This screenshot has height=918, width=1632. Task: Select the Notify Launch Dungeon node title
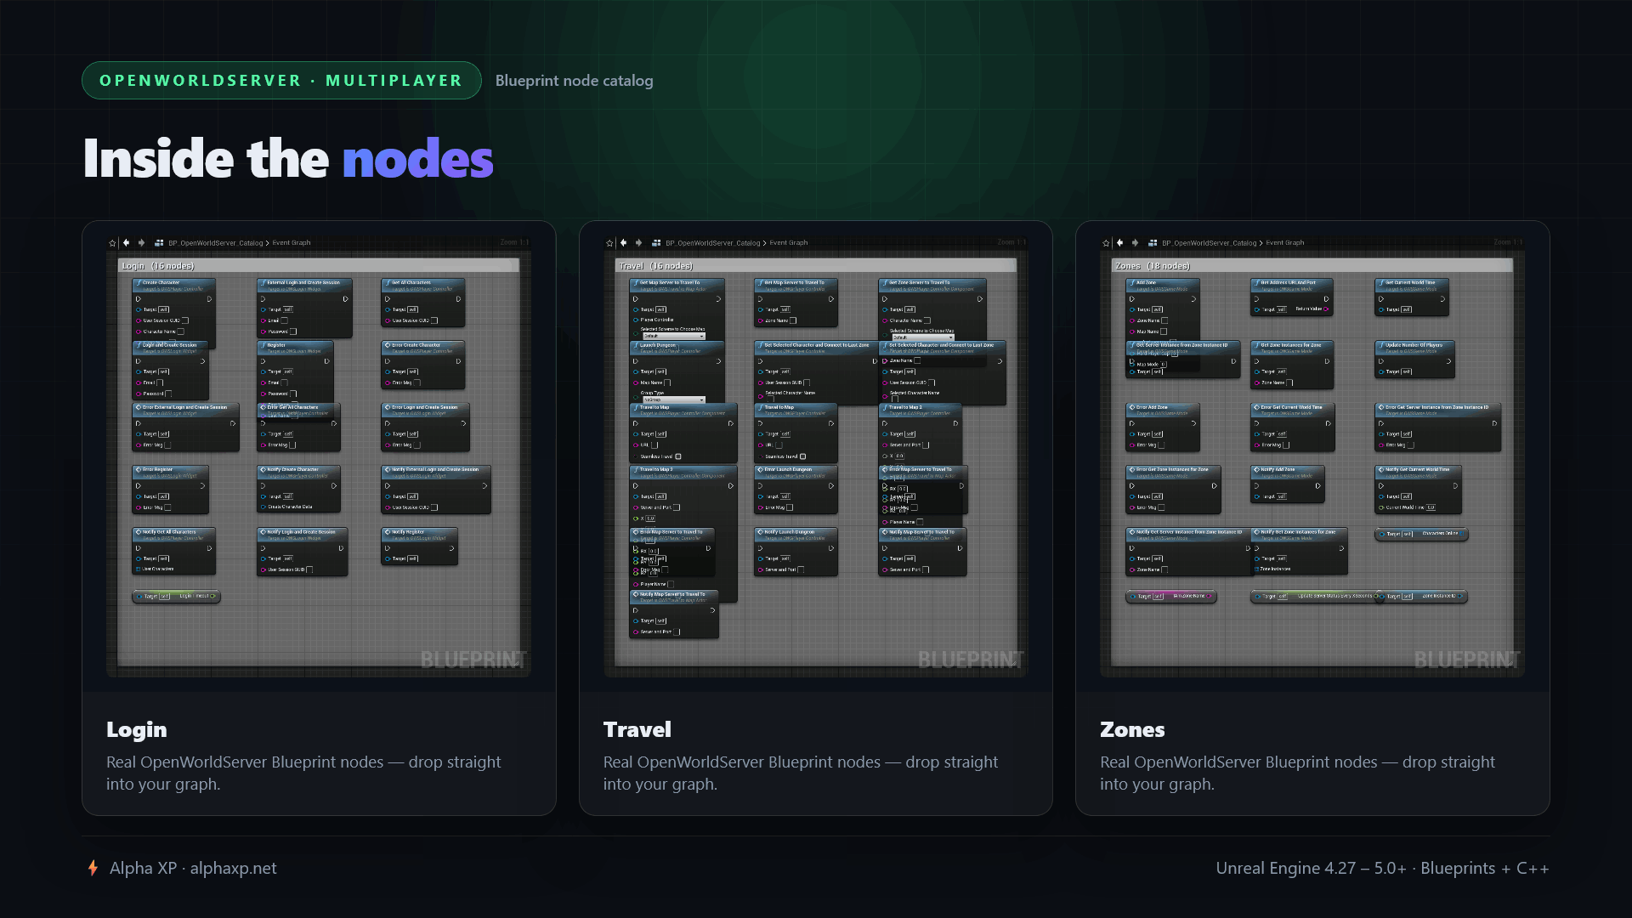[x=789, y=532]
